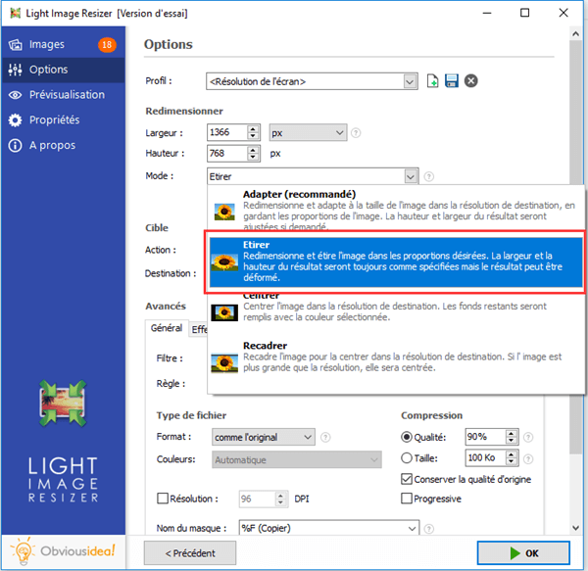
Task: Enable the Résolution checkbox
Action: point(163,499)
